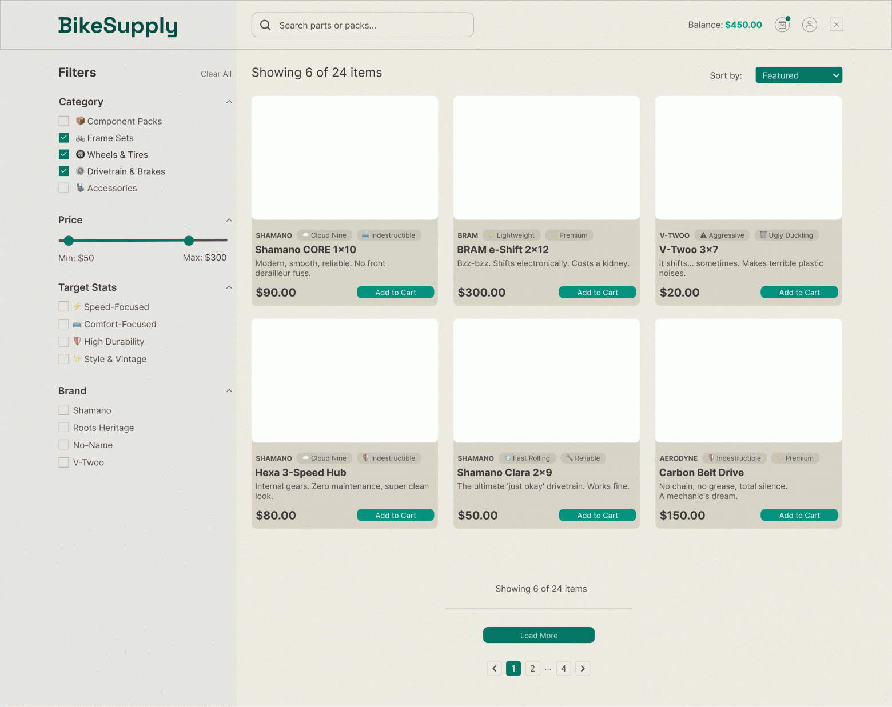Go to pagination page 2
Image resolution: width=892 pixels, height=707 pixels.
tap(532, 668)
